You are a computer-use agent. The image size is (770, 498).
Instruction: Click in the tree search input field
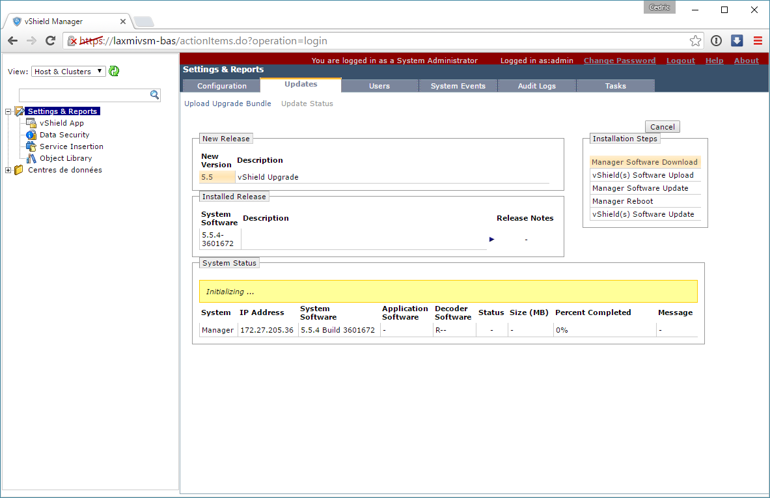click(x=85, y=95)
